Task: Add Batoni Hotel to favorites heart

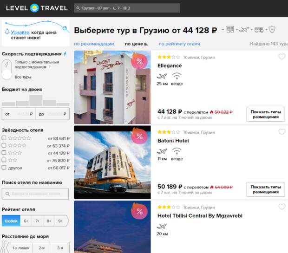Action: coord(282,132)
